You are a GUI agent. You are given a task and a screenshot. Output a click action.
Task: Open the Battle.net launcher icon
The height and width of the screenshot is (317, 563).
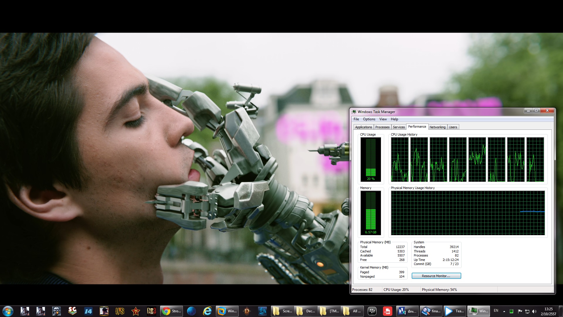pyautogui.click(x=262, y=311)
